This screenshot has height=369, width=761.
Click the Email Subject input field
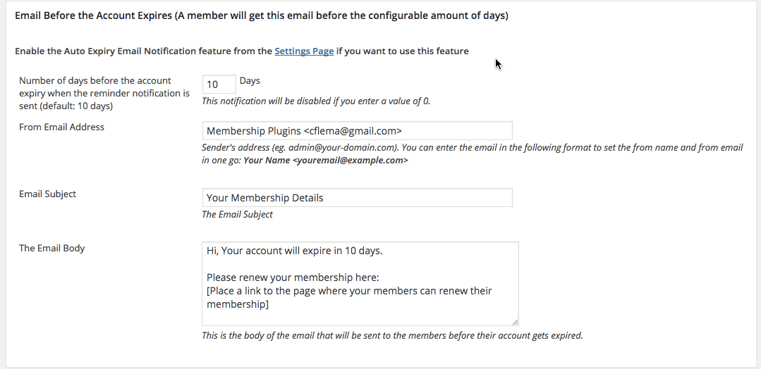point(357,198)
